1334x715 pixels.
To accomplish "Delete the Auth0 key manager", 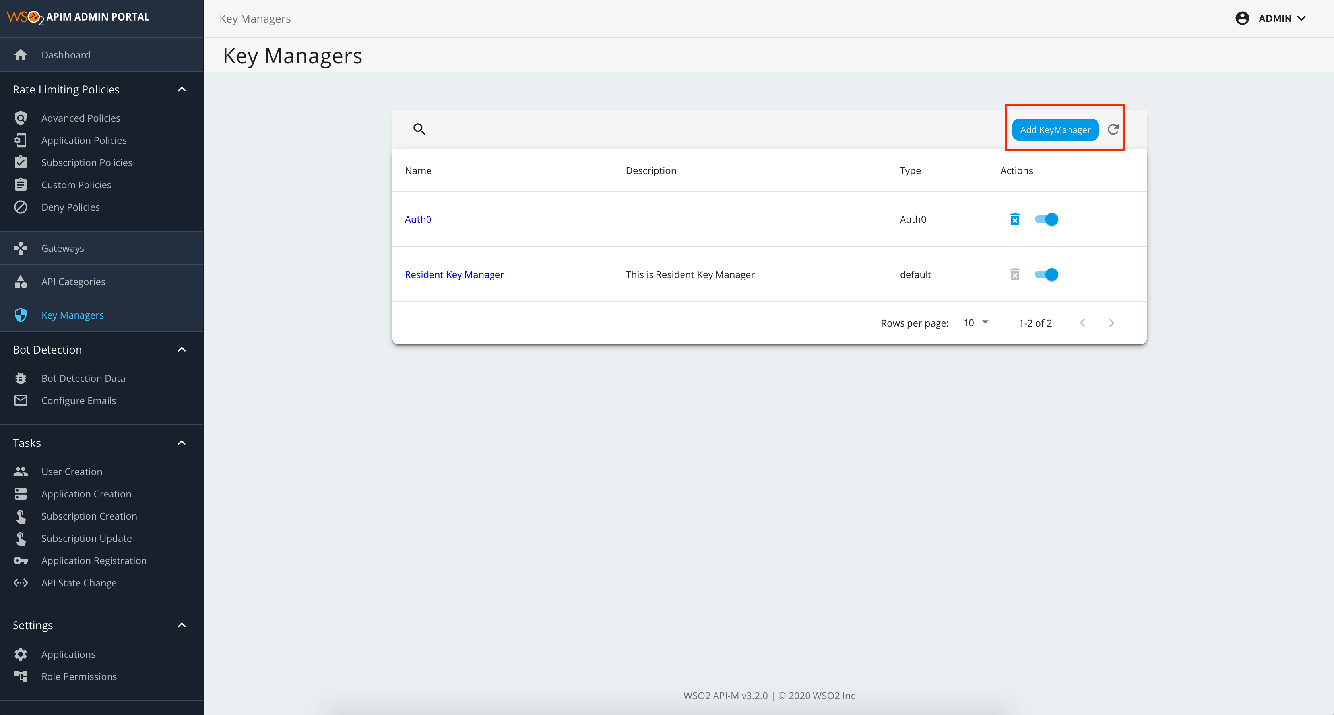I will [x=1015, y=219].
